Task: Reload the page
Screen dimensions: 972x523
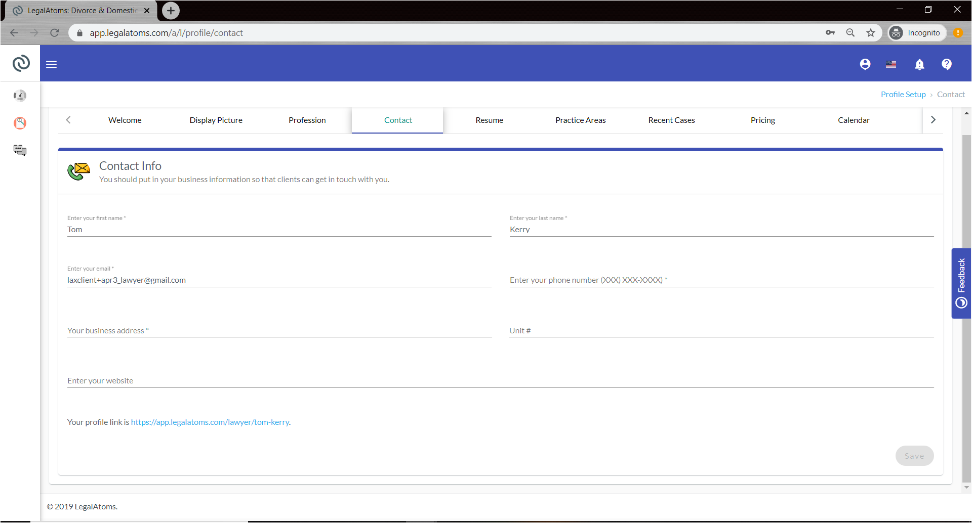Action: (55, 33)
